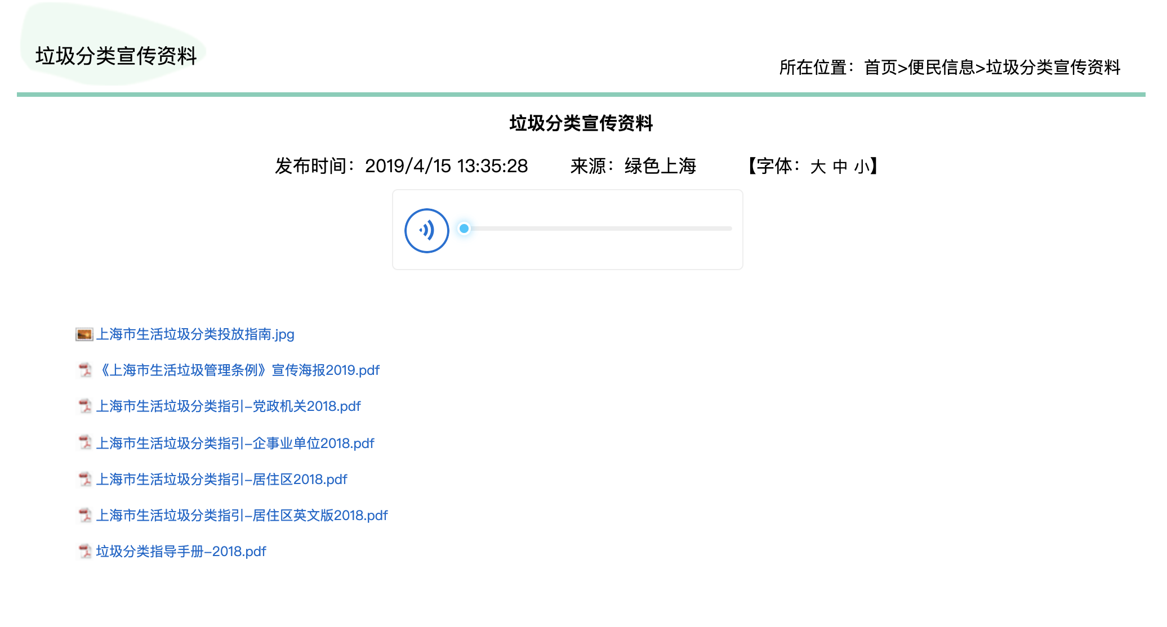Click PDF icon next to 居住区2018.pdf

[85, 480]
